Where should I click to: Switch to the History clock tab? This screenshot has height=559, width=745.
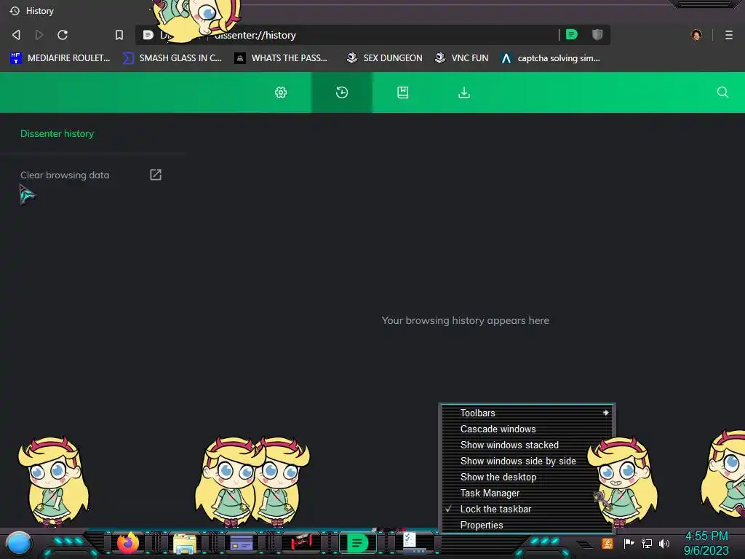pos(342,92)
